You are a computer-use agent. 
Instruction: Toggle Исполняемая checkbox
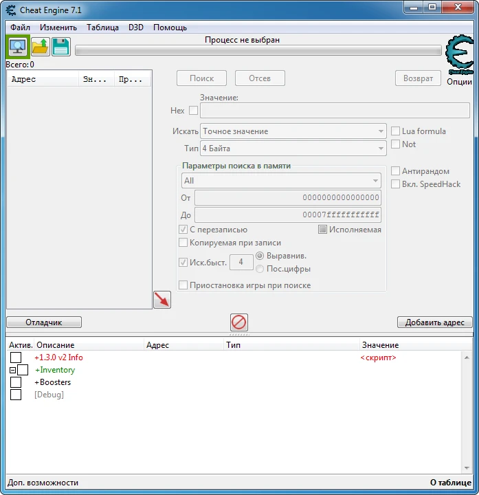coord(322,230)
